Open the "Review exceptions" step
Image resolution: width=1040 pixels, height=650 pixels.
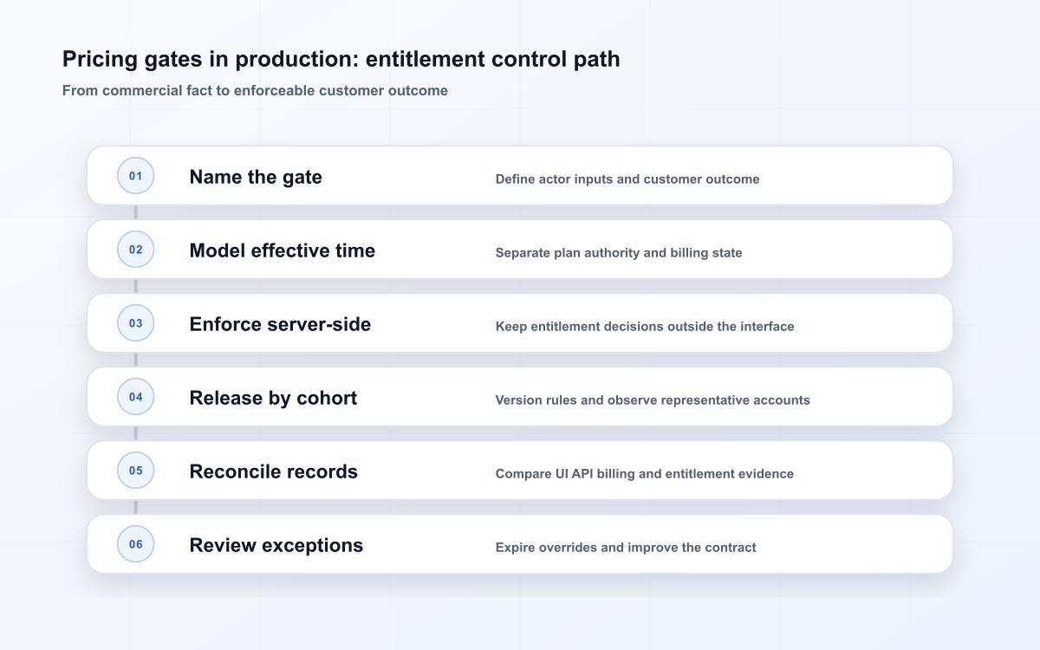pyautogui.click(x=276, y=545)
